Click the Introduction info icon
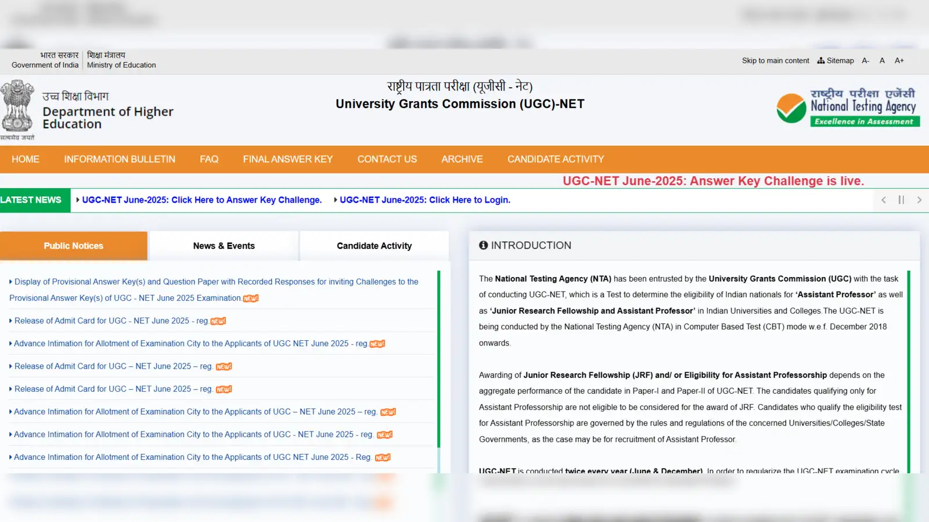929x522 pixels. pos(483,245)
